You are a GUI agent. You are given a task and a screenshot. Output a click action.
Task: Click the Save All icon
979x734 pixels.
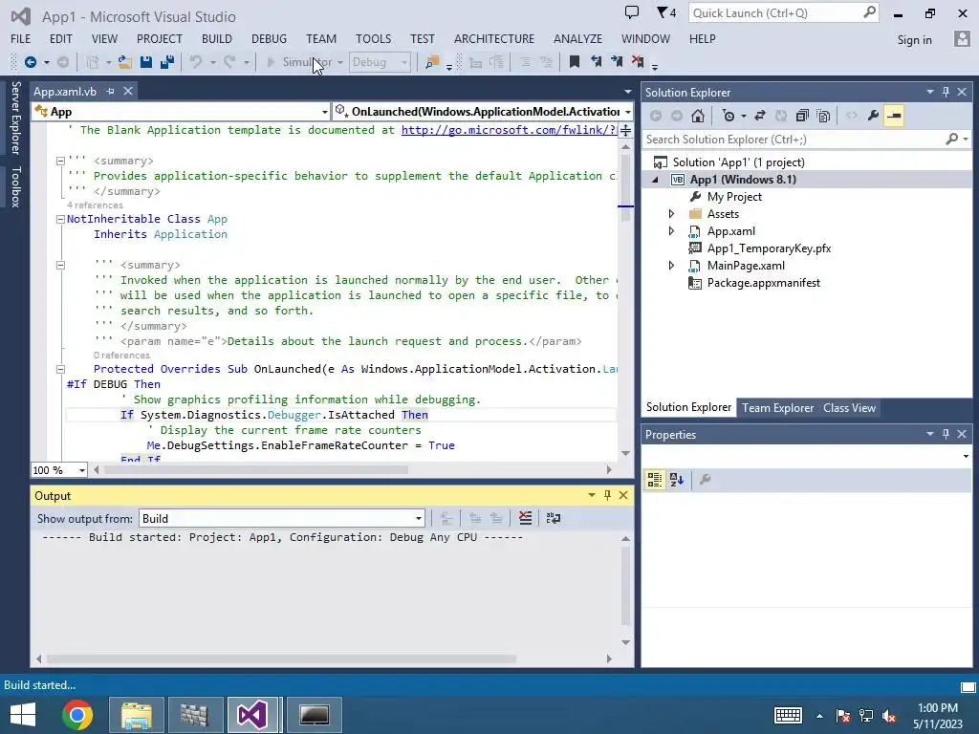point(167,62)
